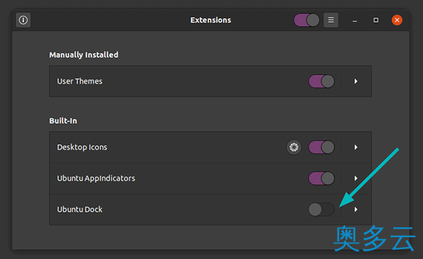Expand the Ubuntu Dock details arrow

click(356, 210)
